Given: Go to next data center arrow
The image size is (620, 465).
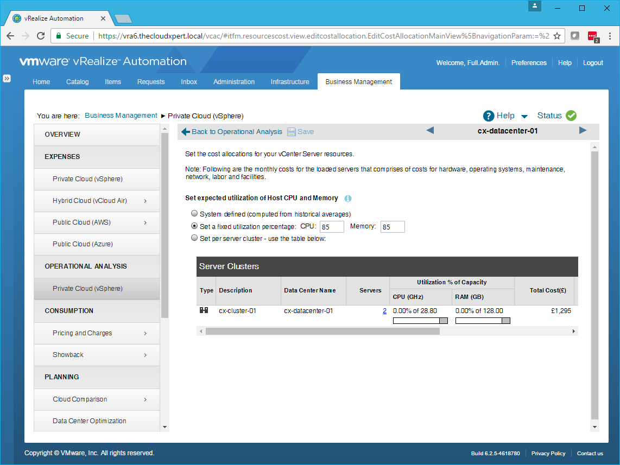Looking at the screenshot, I should click(583, 130).
